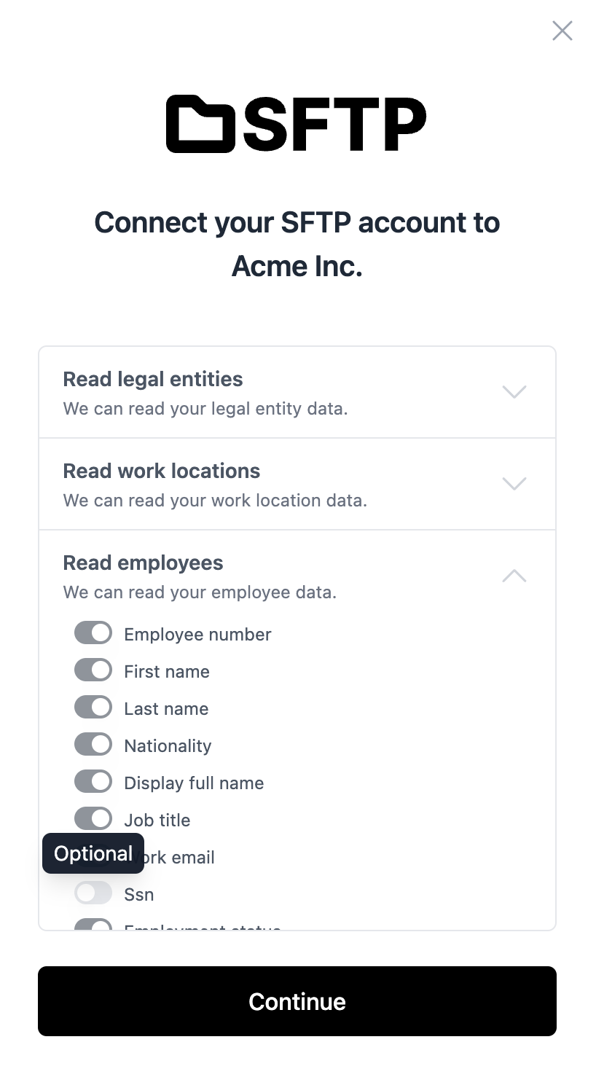Expand the Read legal entities section
Image resolution: width=596 pixels, height=1077 pixels.
(514, 392)
